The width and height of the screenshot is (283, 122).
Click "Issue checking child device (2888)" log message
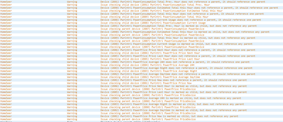(x=153, y=23)
